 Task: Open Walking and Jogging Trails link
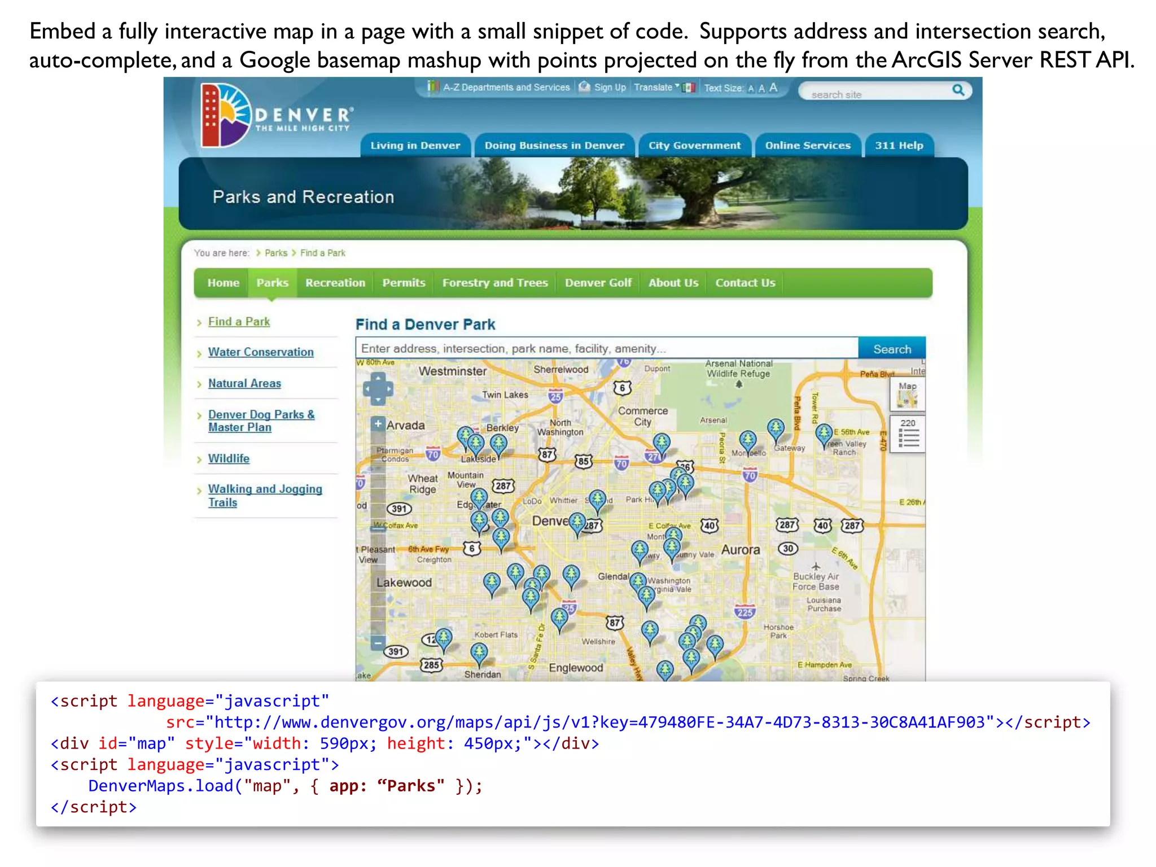coord(265,496)
